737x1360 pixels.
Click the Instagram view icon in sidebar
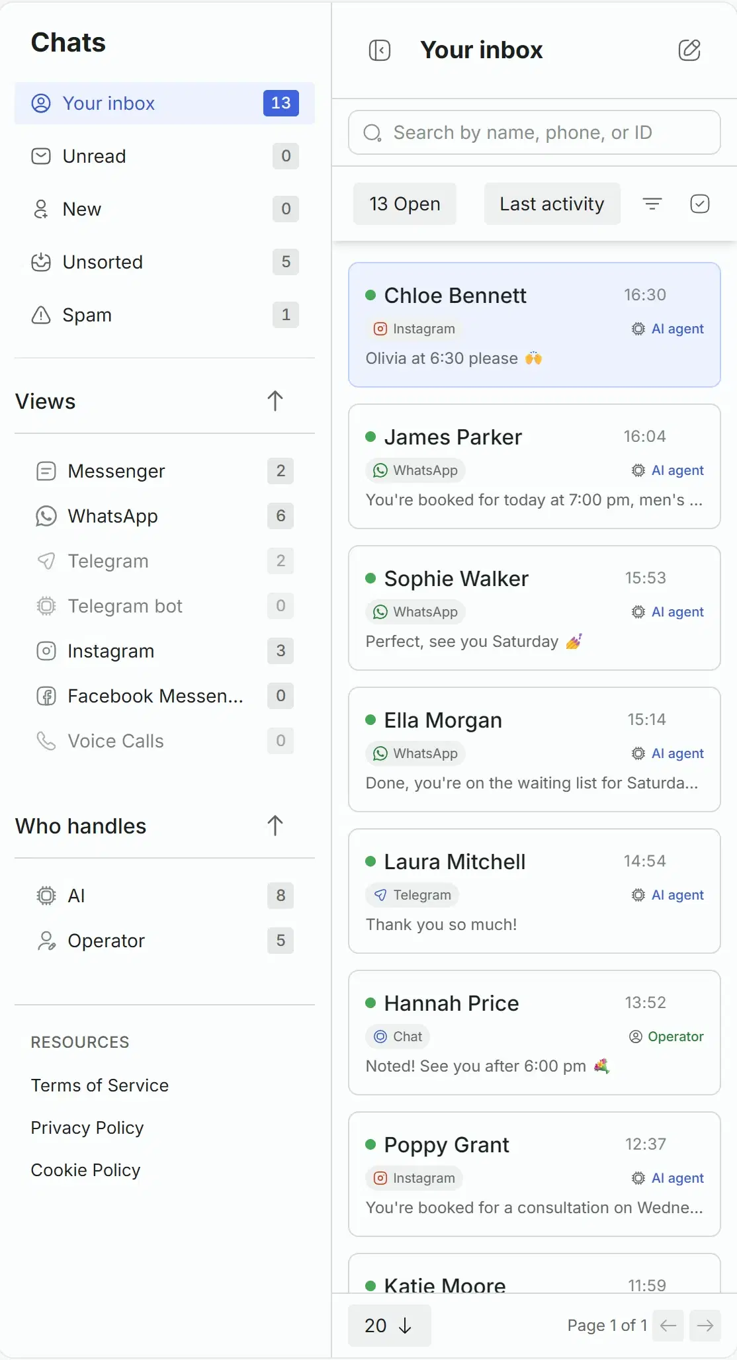(46, 651)
